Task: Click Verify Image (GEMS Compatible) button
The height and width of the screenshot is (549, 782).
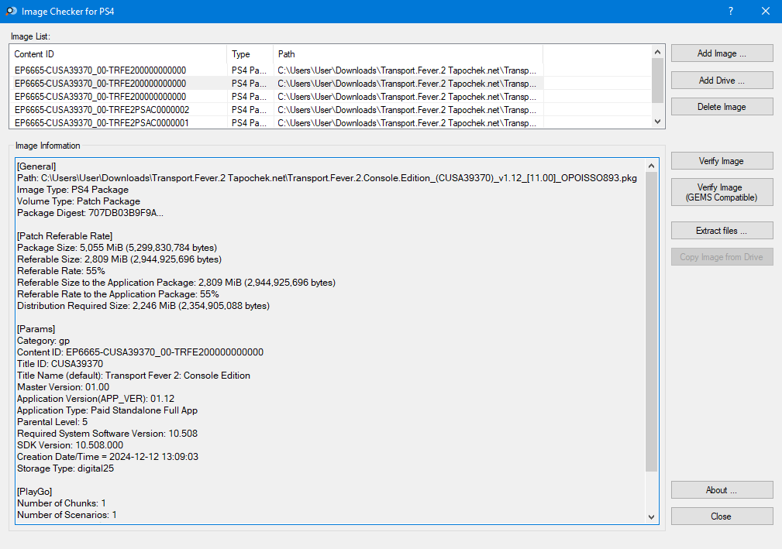Action: point(722,192)
